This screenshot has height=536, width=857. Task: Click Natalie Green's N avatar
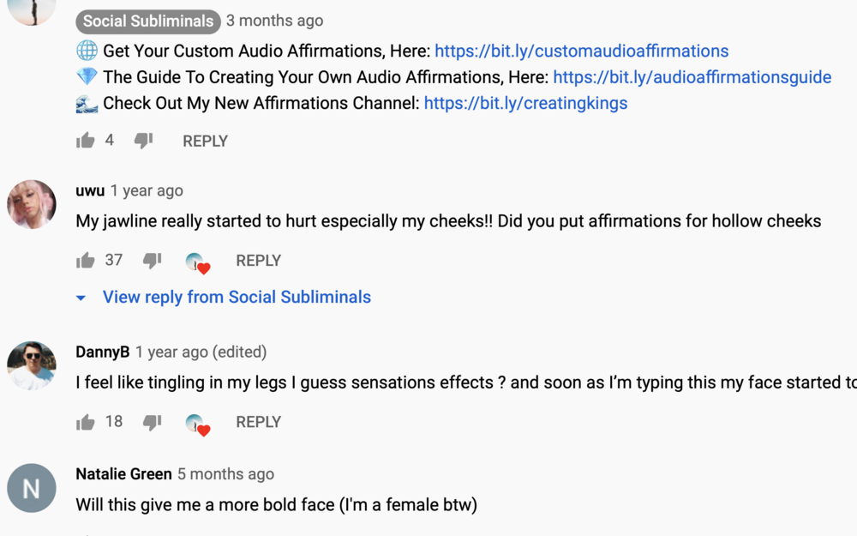click(32, 488)
